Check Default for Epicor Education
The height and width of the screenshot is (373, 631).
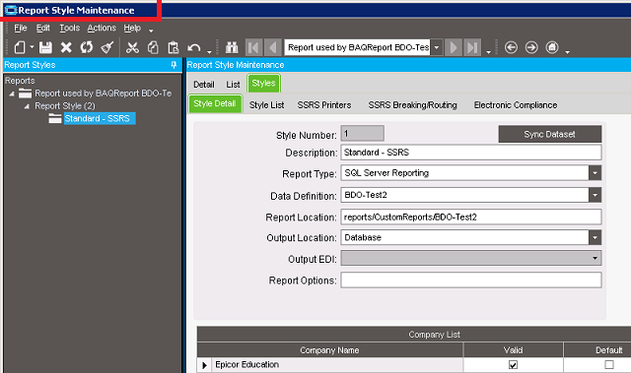pyautogui.click(x=609, y=364)
